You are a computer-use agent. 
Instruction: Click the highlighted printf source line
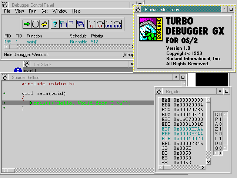pos(78,103)
